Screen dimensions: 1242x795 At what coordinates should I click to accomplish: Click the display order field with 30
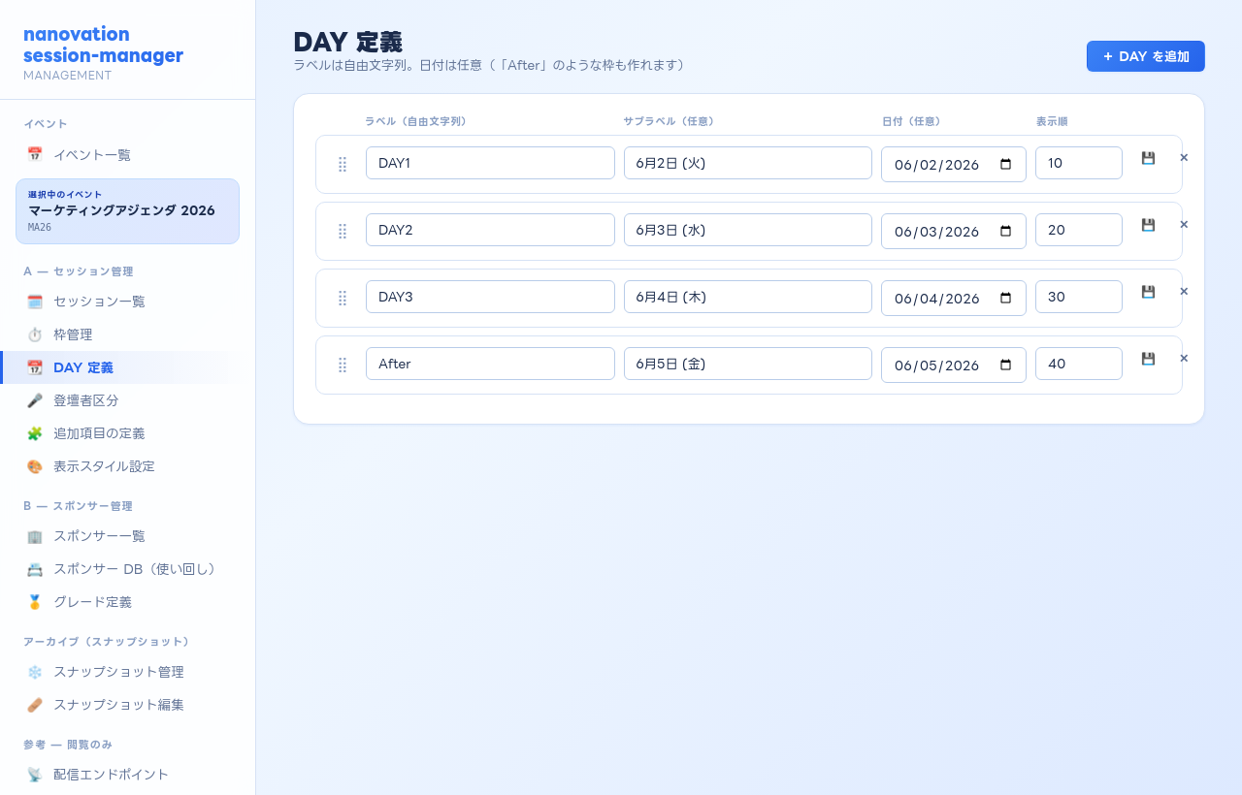click(1079, 297)
